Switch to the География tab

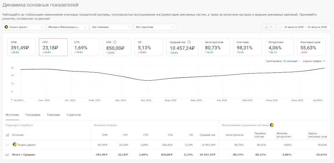pyautogui.click(x=33, y=115)
